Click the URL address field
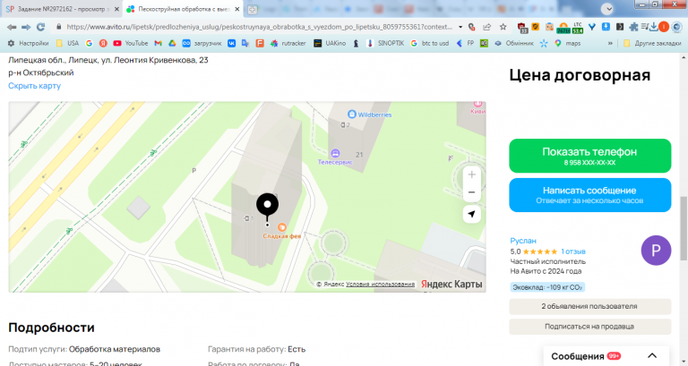Viewport: 688px width, 366px height. [x=259, y=27]
